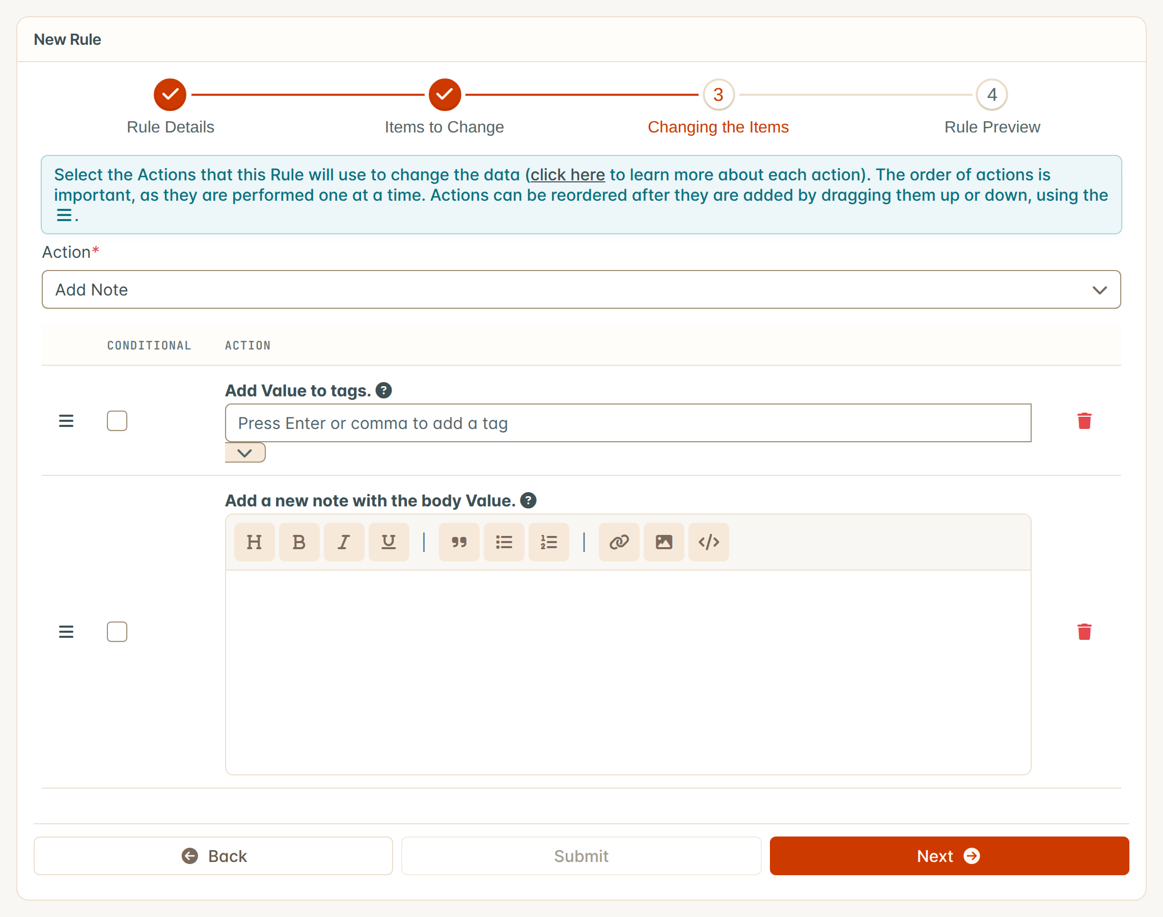Open the 'click here' actions link
The width and height of the screenshot is (1163, 917).
pos(567,175)
